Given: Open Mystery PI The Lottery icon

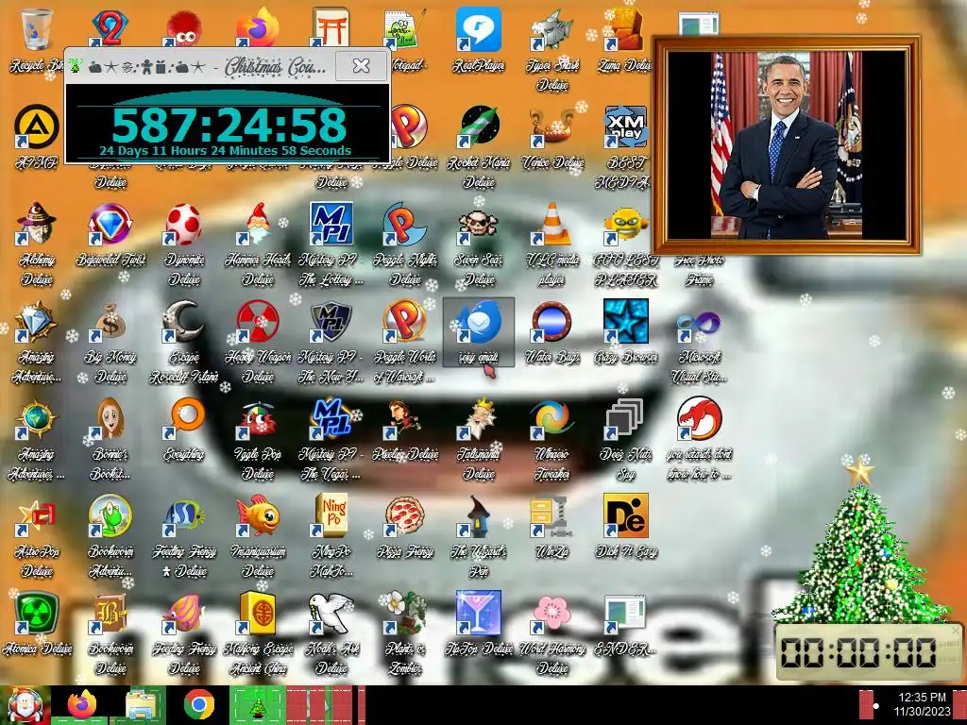Looking at the screenshot, I should tap(331, 223).
